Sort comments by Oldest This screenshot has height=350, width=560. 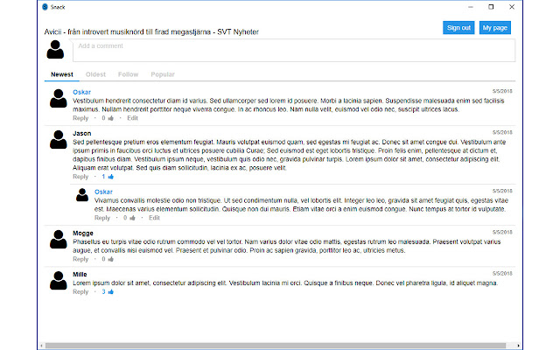(x=95, y=74)
